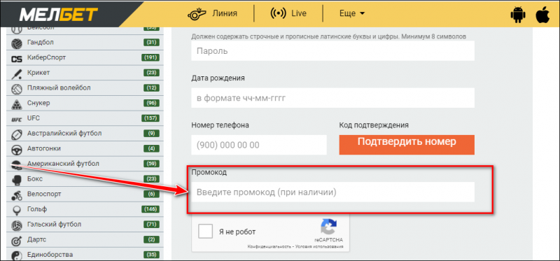This screenshot has width=560, height=261.
Task: Open the Единоборства category label
Action: coord(50,255)
